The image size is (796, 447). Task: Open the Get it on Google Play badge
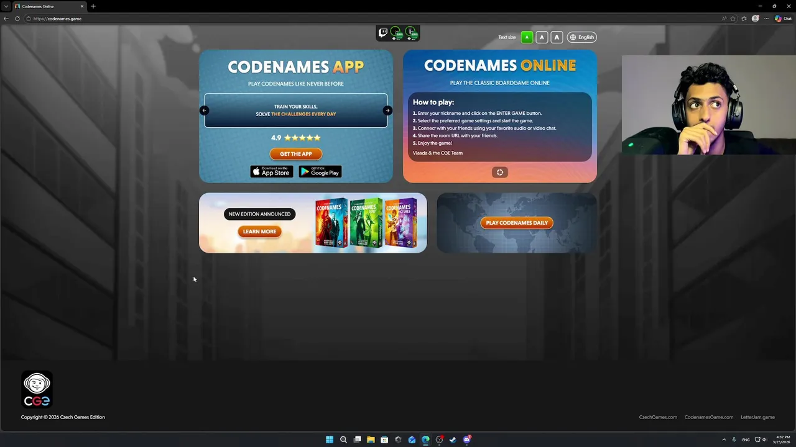click(x=320, y=171)
